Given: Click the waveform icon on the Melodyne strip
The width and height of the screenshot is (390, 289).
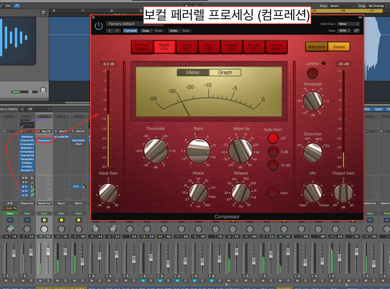Looking at the screenshot, I should pos(27,220).
